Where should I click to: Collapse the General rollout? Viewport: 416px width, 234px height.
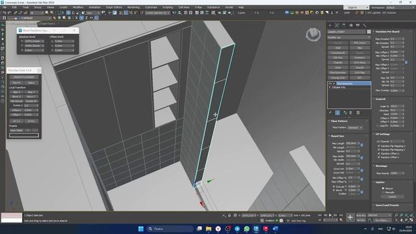(380, 99)
